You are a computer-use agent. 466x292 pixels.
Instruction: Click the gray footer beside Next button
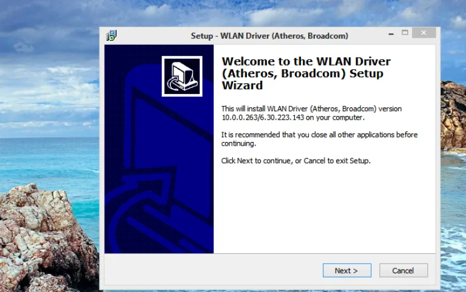(x=212, y=270)
